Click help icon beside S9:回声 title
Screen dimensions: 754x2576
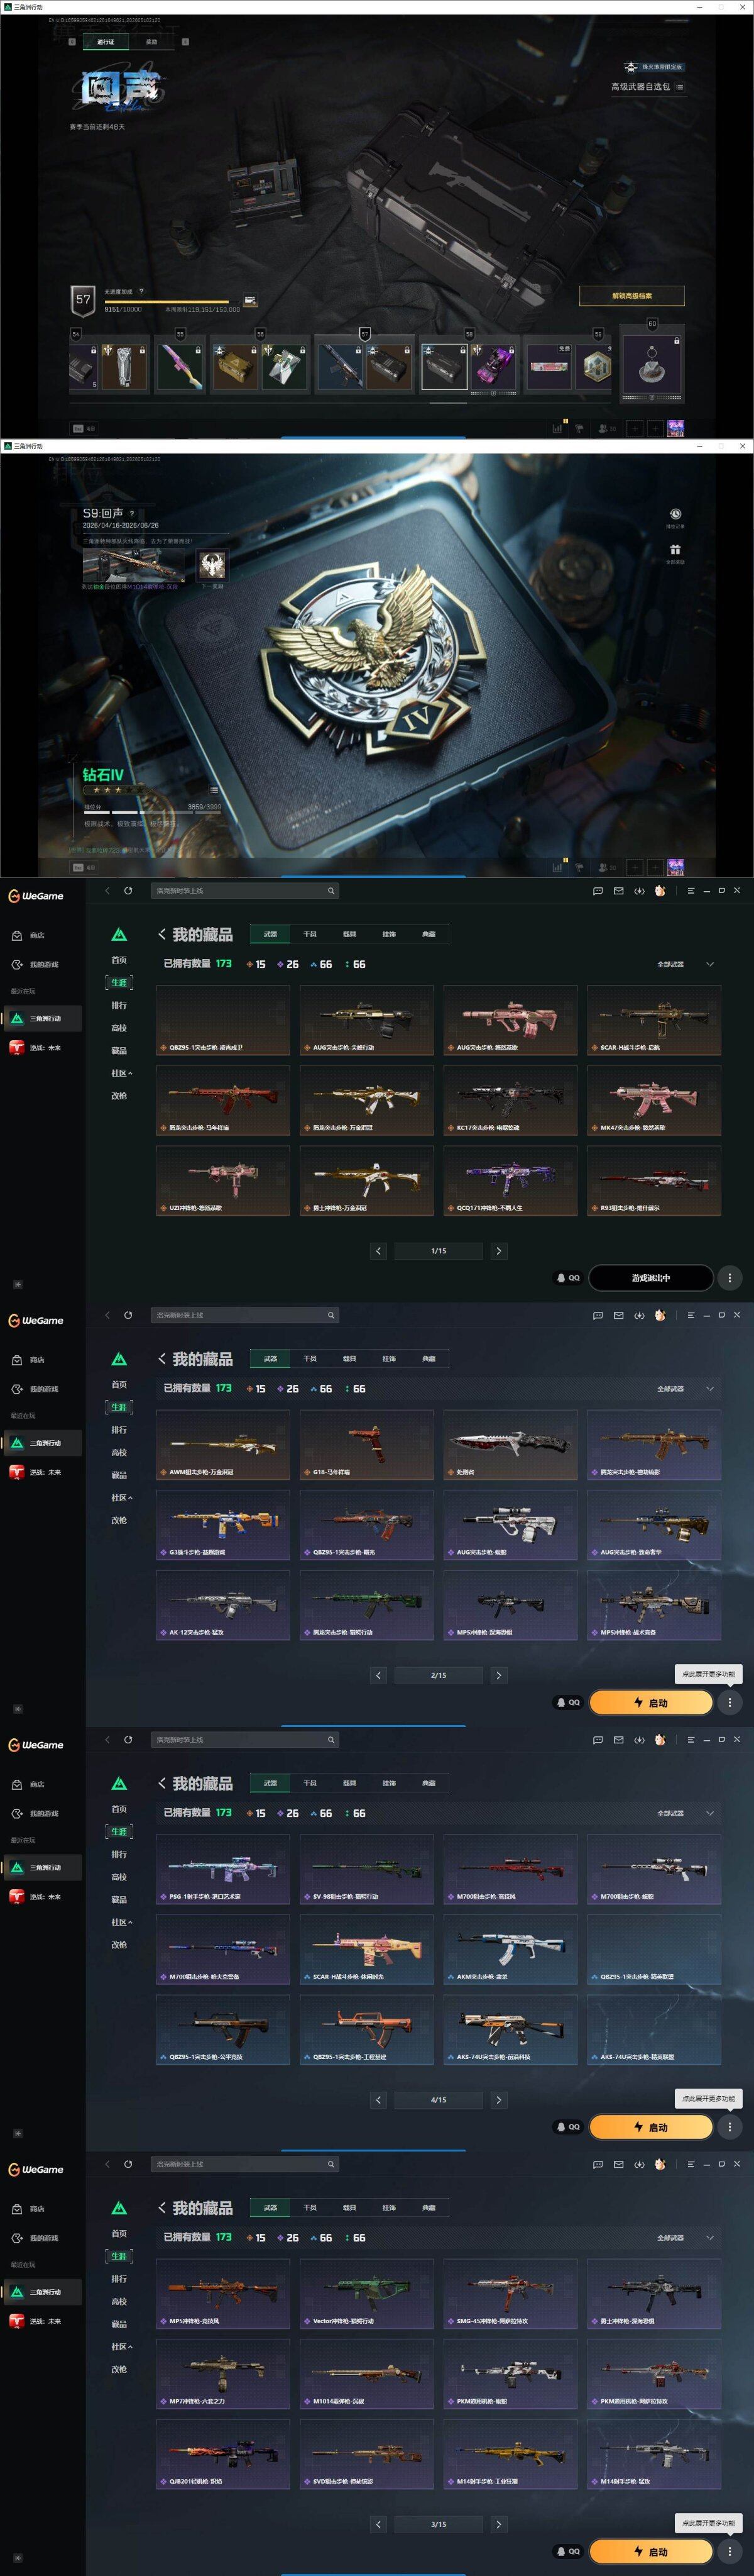coord(132,514)
